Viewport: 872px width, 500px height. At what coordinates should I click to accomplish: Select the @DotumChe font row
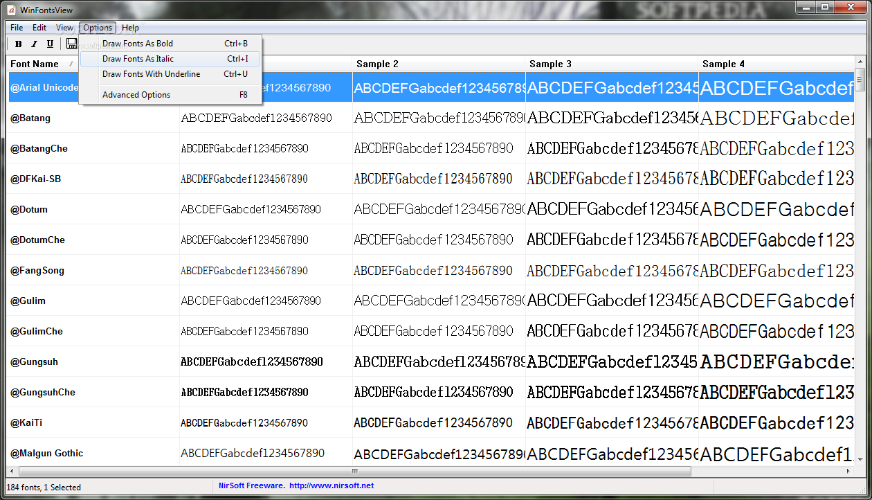431,240
